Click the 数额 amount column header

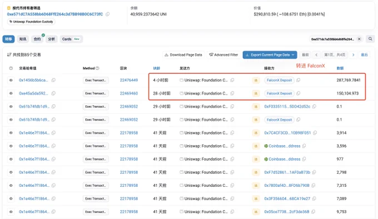[x=340, y=68]
